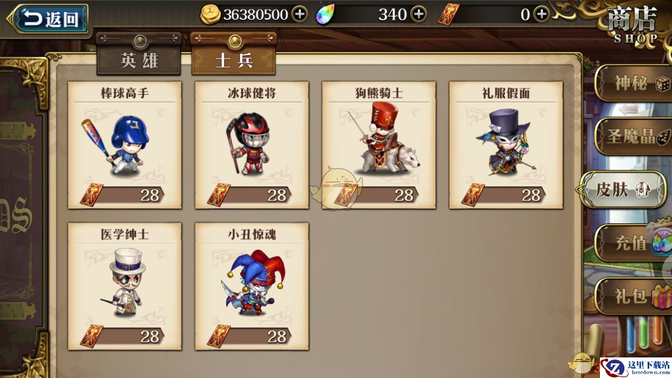Tap ticket price icon on 棒球高手 card
The width and height of the screenshot is (672, 378).
91,194
